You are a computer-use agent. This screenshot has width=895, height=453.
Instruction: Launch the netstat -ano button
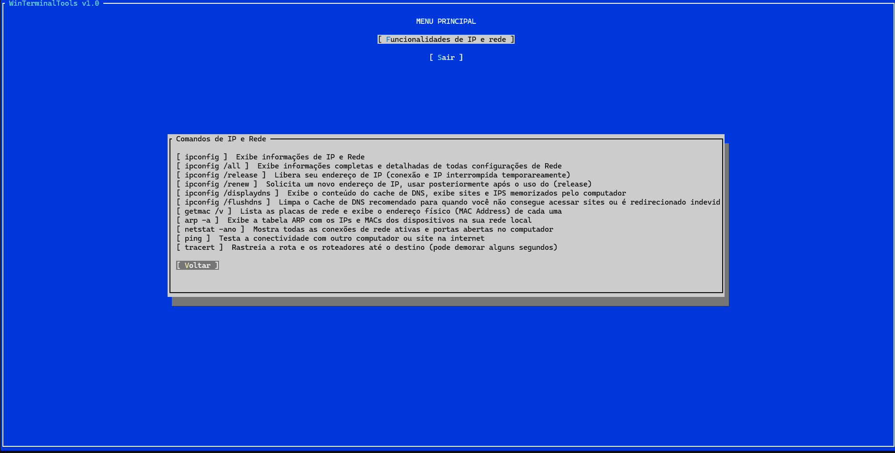[210, 229]
